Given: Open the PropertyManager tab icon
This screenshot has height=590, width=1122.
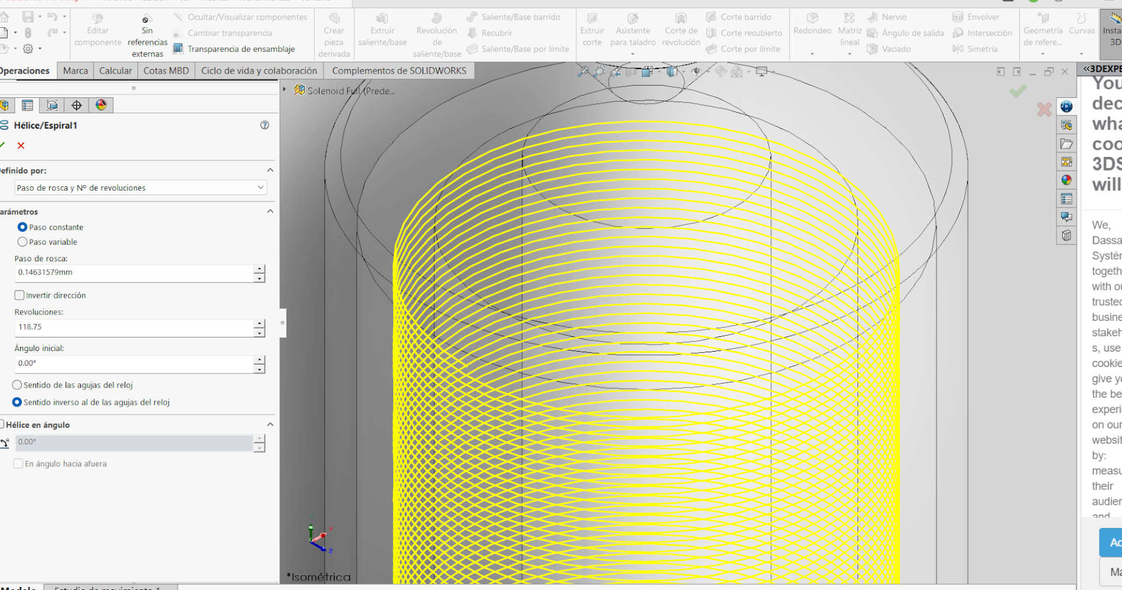Looking at the screenshot, I should point(27,105).
